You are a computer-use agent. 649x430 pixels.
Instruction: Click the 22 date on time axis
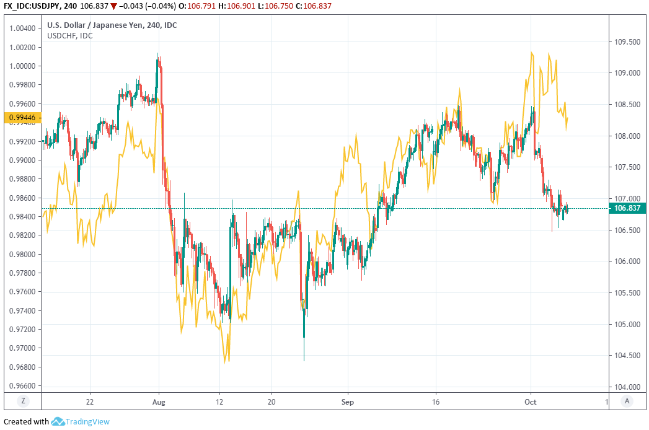(x=90, y=401)
